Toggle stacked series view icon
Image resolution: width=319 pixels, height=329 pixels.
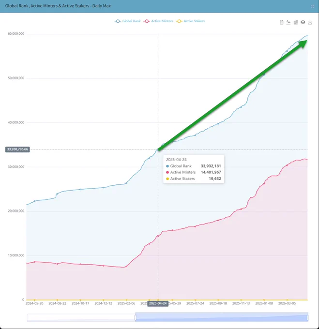click(x=303, y=22)
